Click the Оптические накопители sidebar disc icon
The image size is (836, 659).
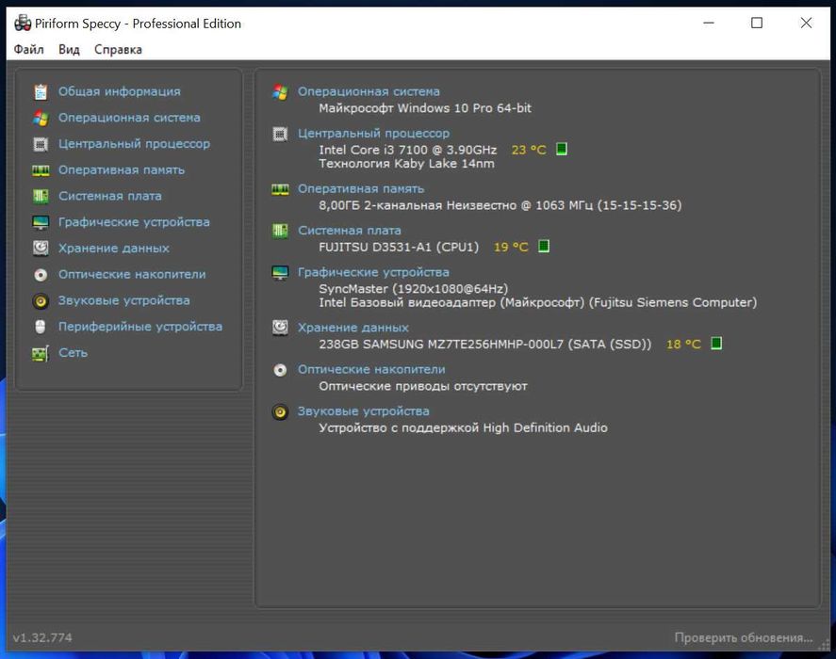point(41,274)
